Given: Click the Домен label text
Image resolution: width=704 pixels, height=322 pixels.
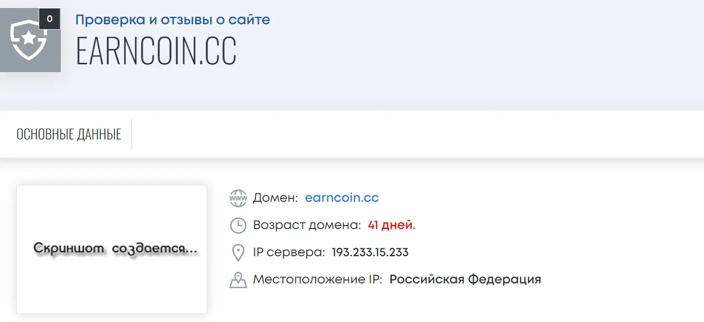Looking at the screenshot, I should point(275,198).
